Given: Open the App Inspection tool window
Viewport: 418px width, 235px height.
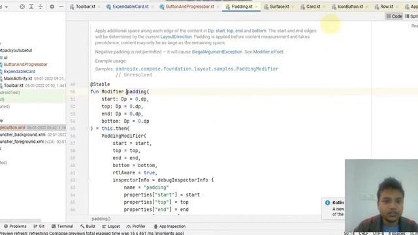Looking at the screenshot, I should (170, 227).
